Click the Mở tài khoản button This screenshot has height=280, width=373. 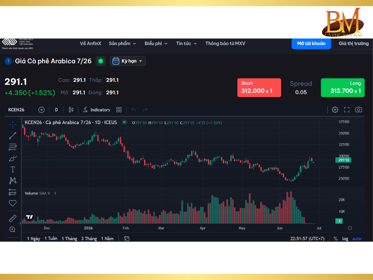[311, 44]
